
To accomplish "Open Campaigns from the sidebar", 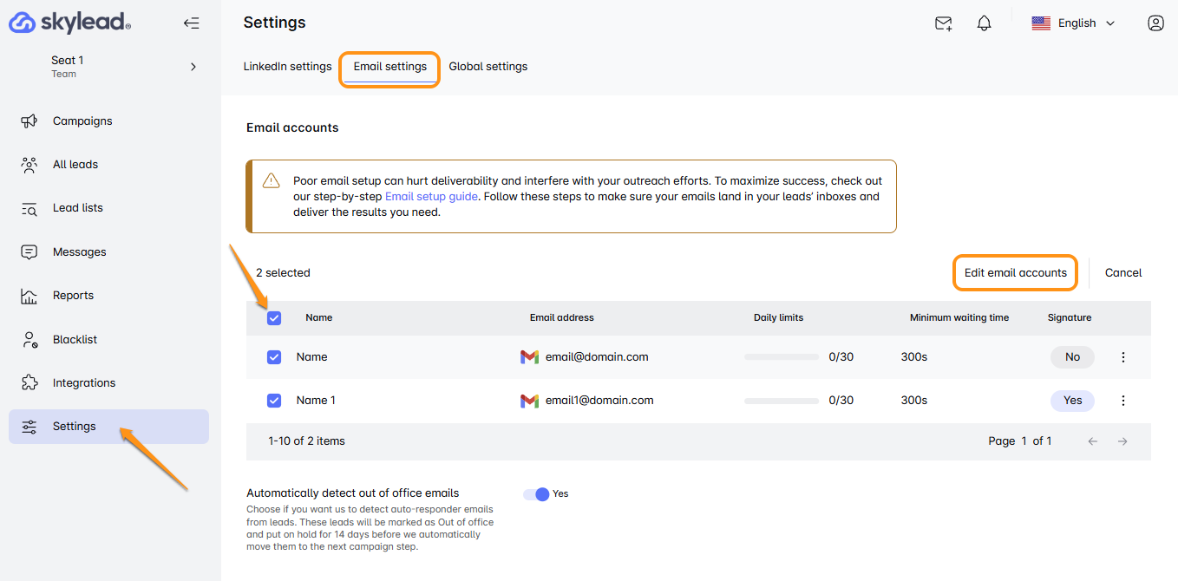I will pyautogui.click(x=82, y=121).
